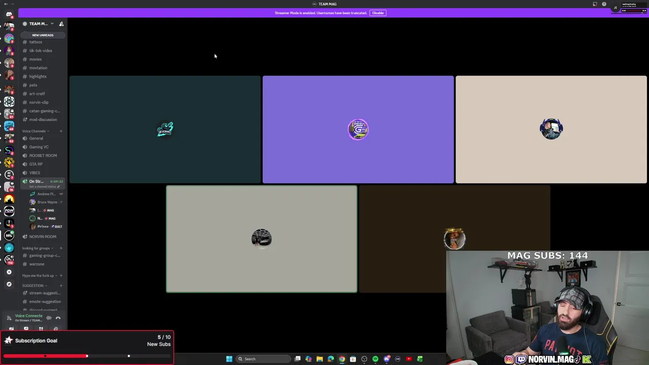The image size is (649, 365).
Task: Open soundboard button in voice panel
Action: click(x=56, y=328)
